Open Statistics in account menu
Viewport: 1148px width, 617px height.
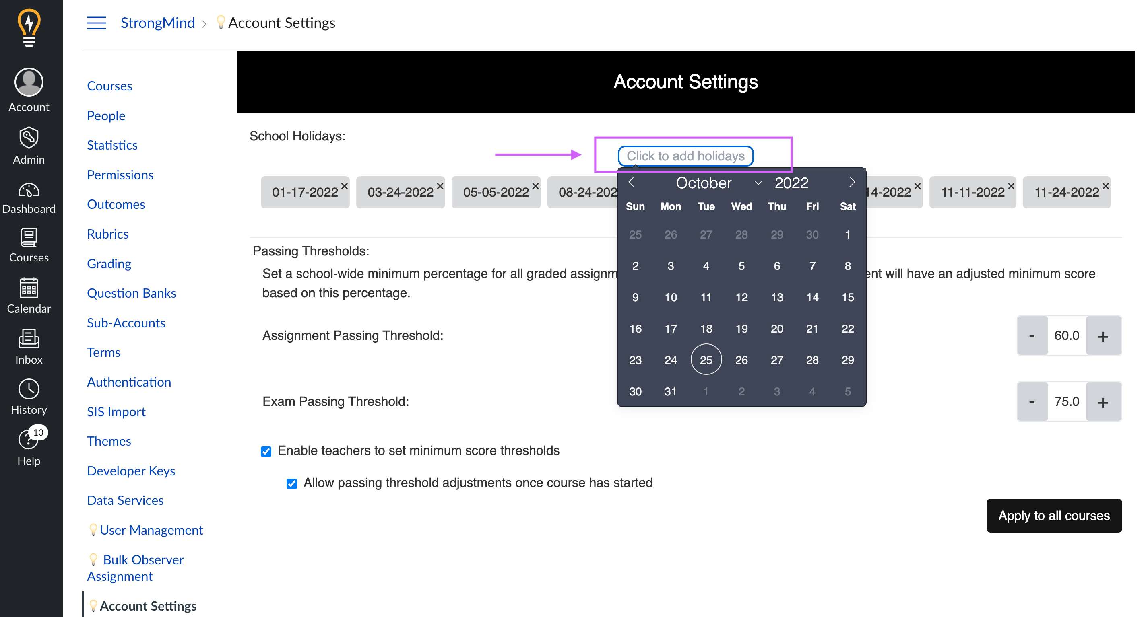[x=112, y=145]
